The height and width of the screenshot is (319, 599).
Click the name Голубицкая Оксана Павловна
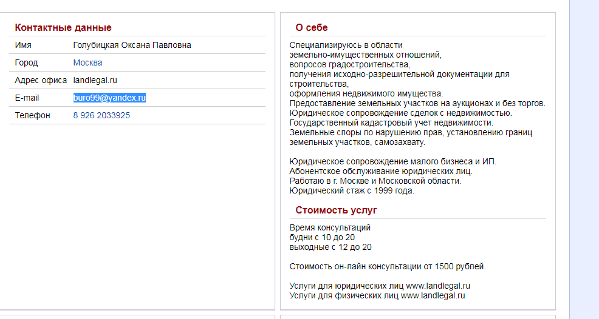point(132,45)
